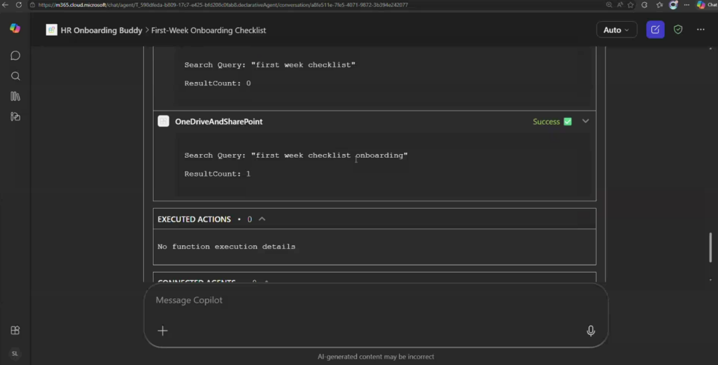Open the more options ellipsis menu
The height and width of the screenshot is (365, 718).
click(x=700, y=29)
